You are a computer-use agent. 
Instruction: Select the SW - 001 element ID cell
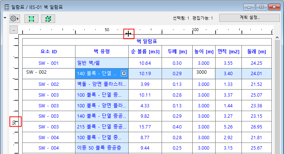coord(49,63)
